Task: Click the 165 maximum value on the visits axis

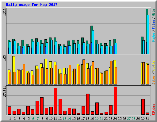Action: pos(5,58)
